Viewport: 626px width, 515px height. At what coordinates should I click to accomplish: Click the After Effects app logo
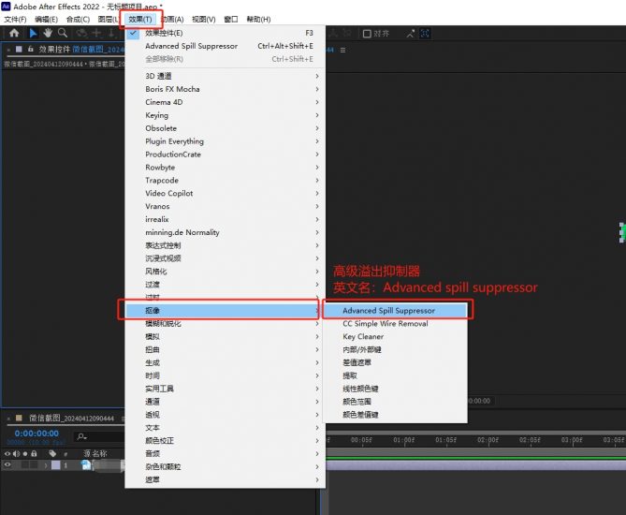click(6, 6)
